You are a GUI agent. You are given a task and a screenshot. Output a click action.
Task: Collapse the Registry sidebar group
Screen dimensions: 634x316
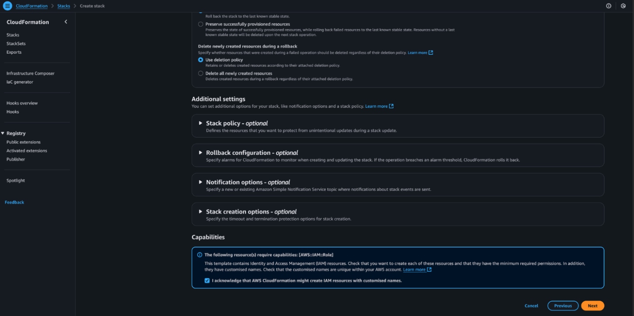[x=3, y=133]
